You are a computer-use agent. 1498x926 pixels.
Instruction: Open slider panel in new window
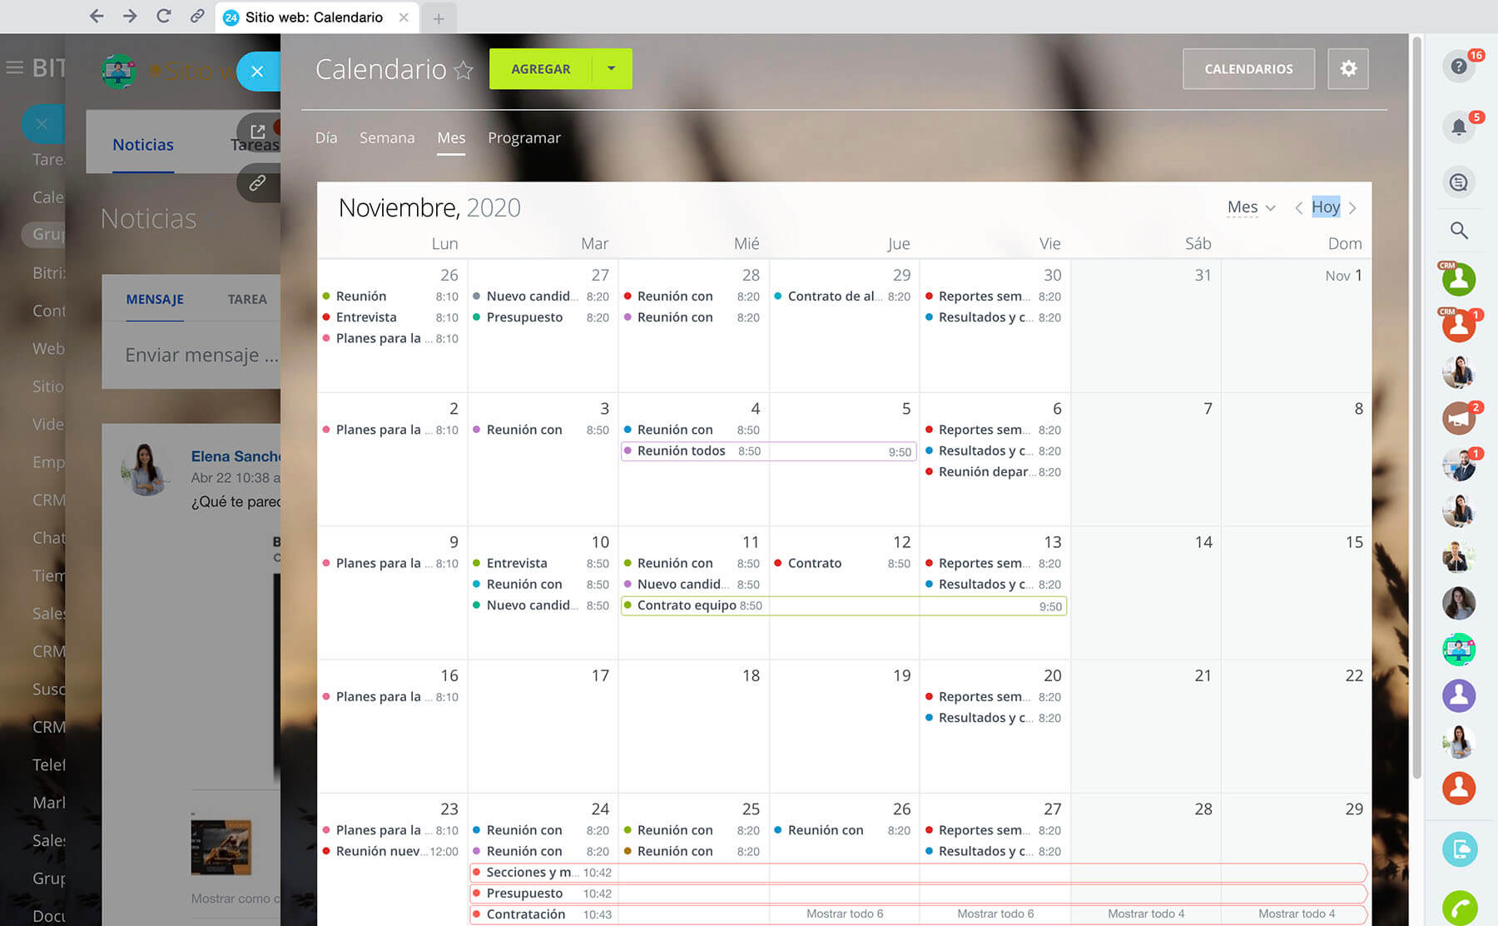tap(257, 132)
